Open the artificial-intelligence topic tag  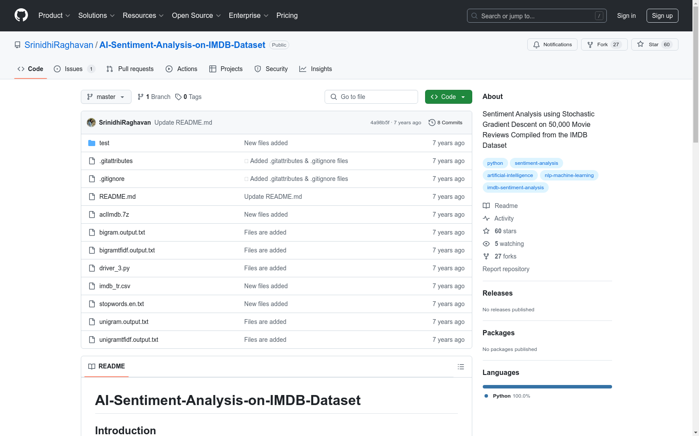[x=510, y=175]
